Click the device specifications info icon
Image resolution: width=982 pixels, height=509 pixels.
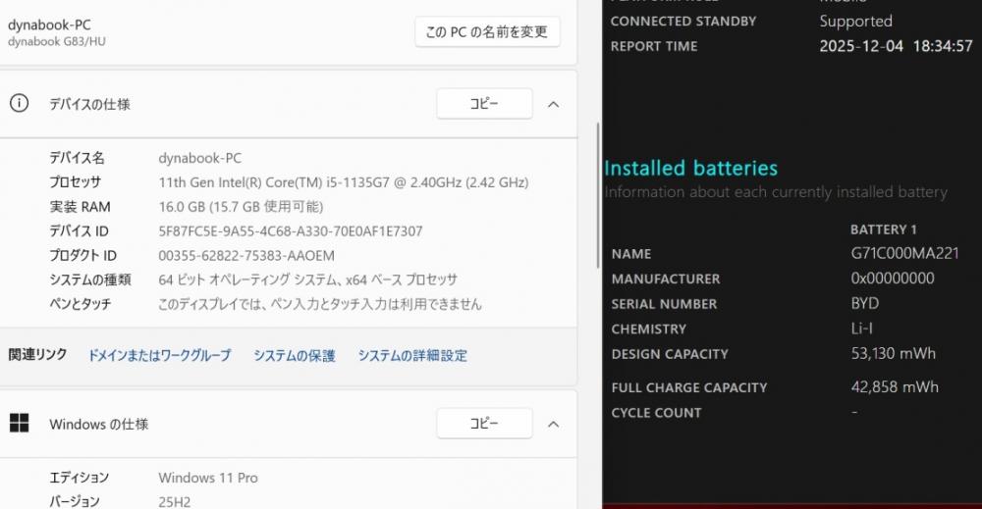coord(19,103)
